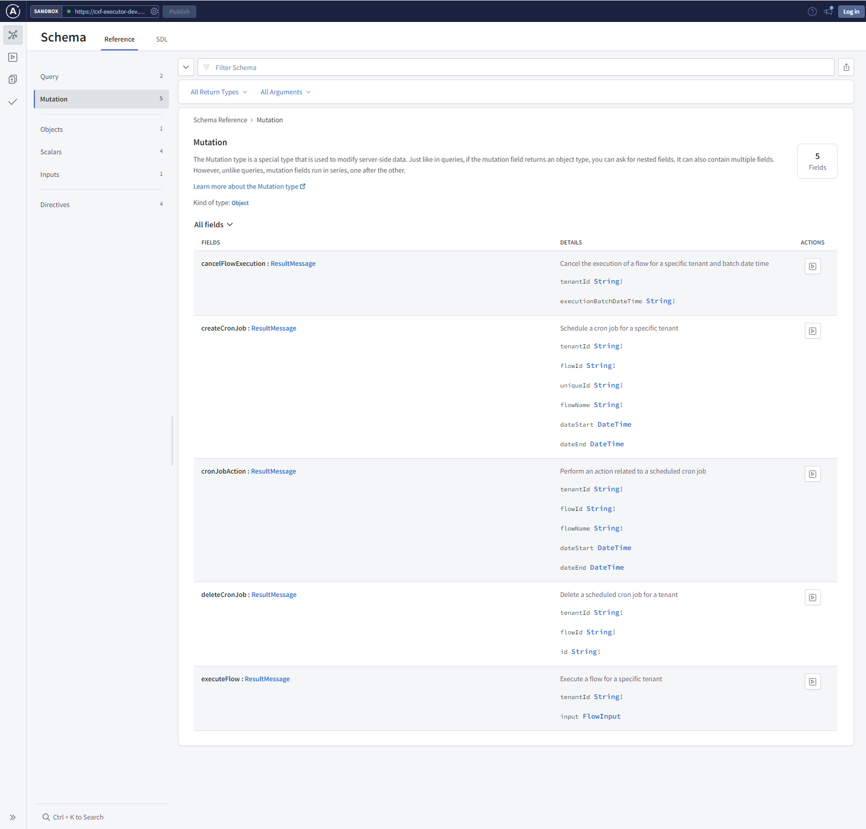Image resolution: width=866 pixels, height=829 pixels.
Task: Click 'Perform an action related to a scheduled cron job'
Action: click(x=633, y=471)
